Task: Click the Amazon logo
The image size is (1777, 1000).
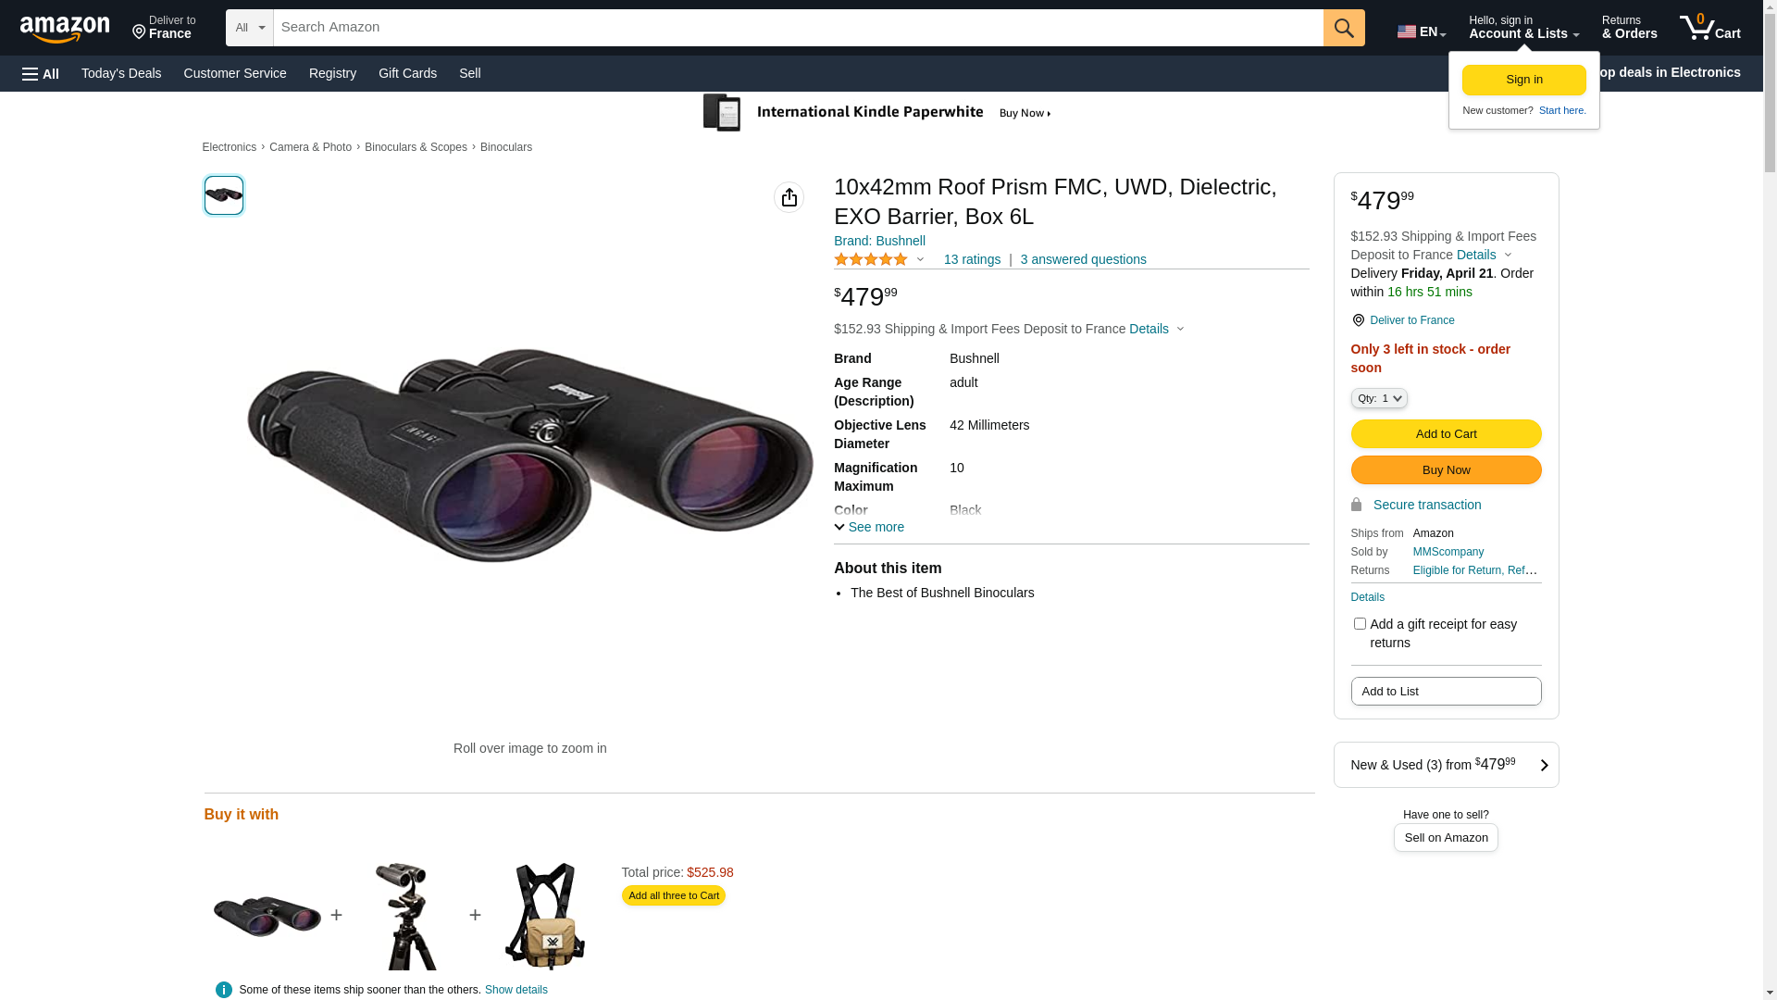Action: tap(65, 30)
